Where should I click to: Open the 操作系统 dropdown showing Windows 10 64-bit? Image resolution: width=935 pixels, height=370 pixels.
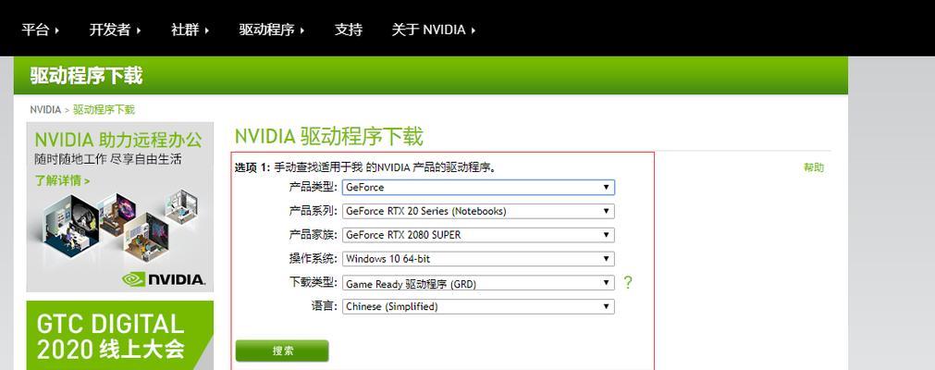tap(478, 259)
